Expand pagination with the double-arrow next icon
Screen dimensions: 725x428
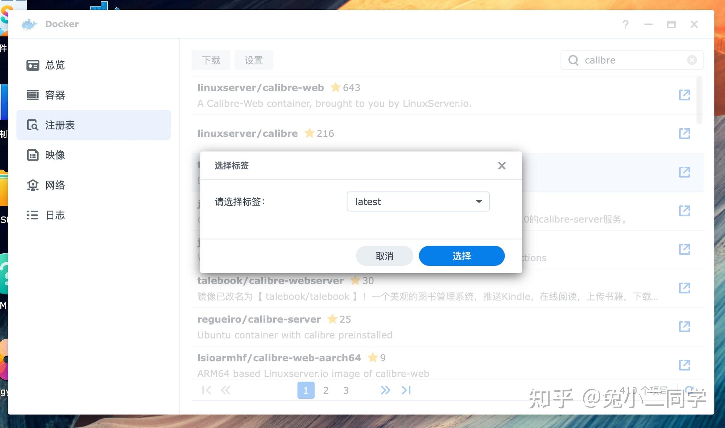pos(385,390)
